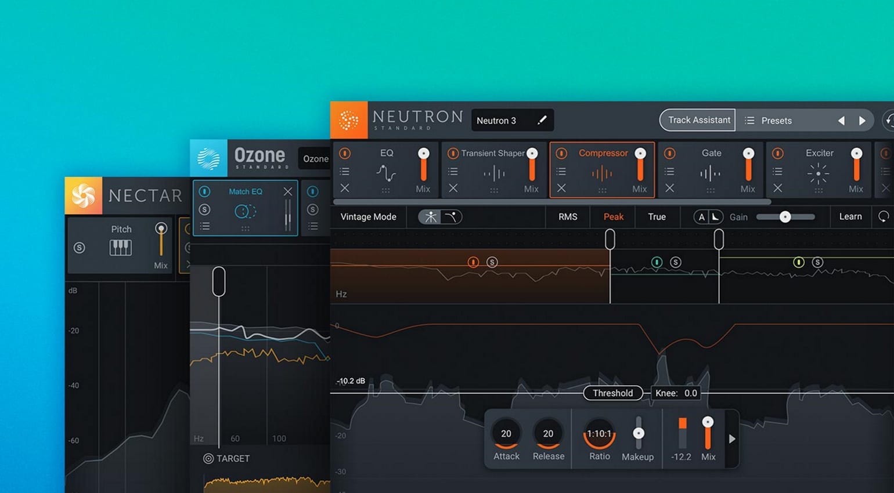Open EQ module presets list icon
The width and height of the screenshot is (894, 493).
[344, 171]
